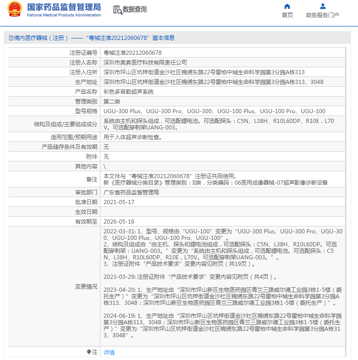Click the national emblem logo
358x360 pixels.
(15, 9)
